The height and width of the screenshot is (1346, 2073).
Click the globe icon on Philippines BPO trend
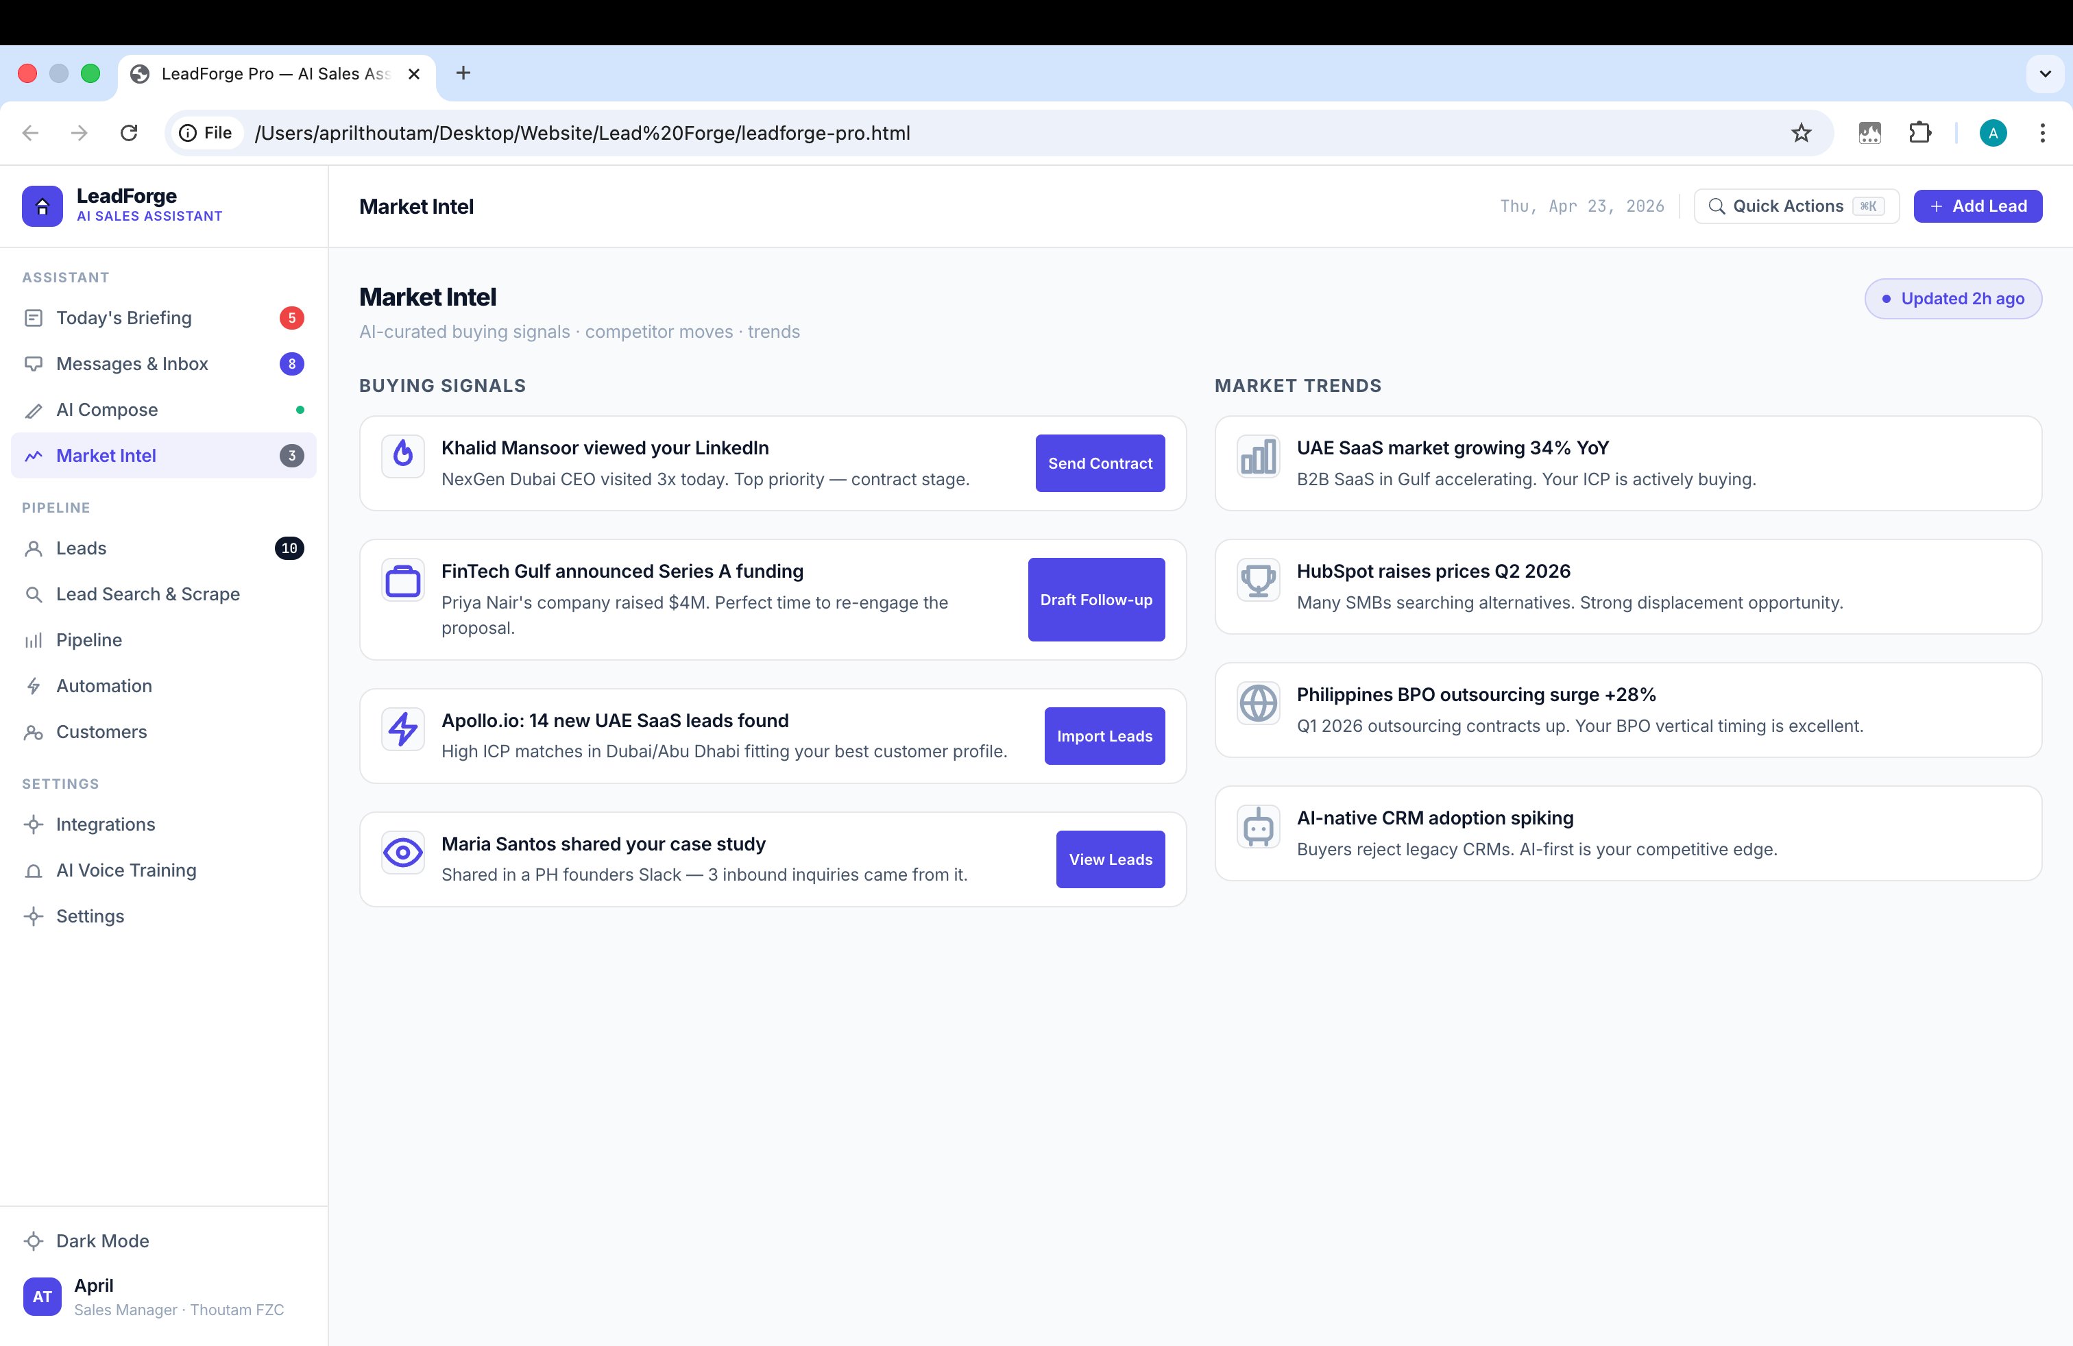point(1258,703)
